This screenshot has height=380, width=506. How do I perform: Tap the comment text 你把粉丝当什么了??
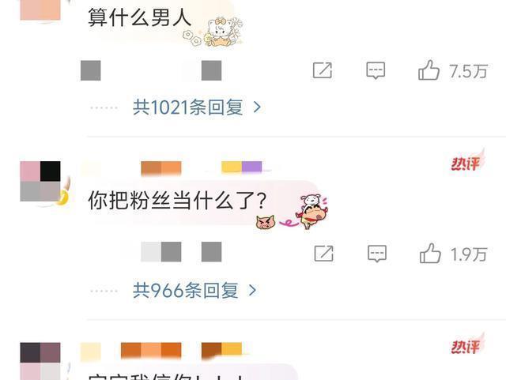177,200
